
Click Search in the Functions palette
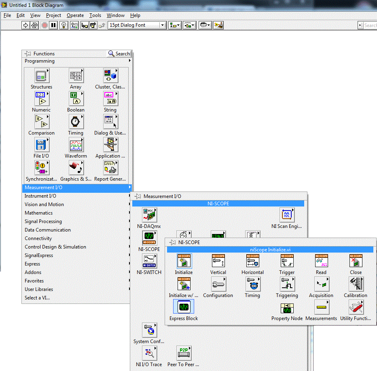[x=119, y=54]
